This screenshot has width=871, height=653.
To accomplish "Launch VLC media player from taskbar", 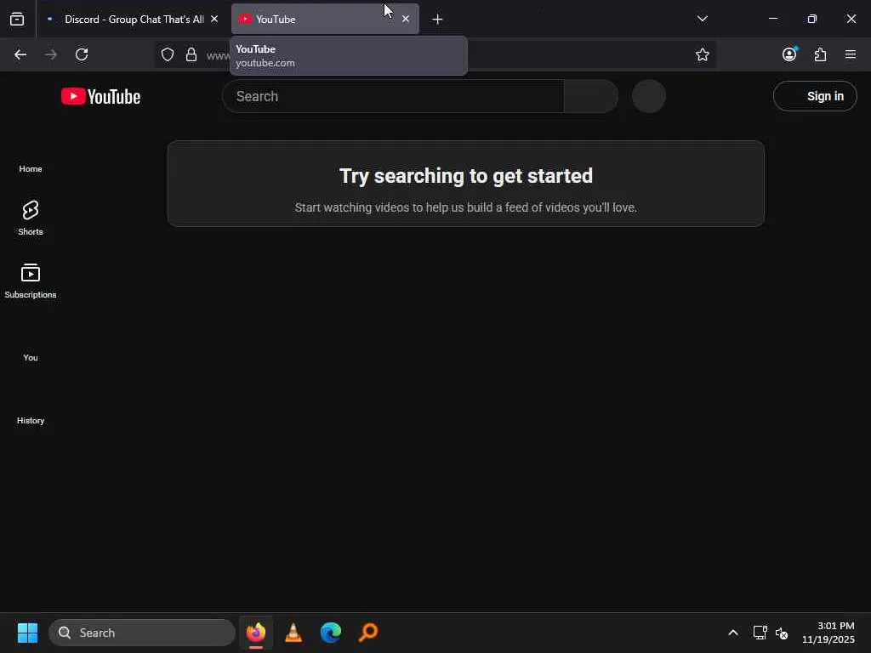I will 293,633.
